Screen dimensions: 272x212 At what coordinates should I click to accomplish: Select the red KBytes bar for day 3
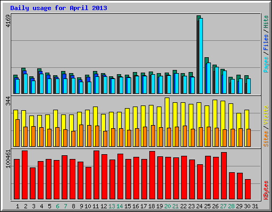click(33, 183)
